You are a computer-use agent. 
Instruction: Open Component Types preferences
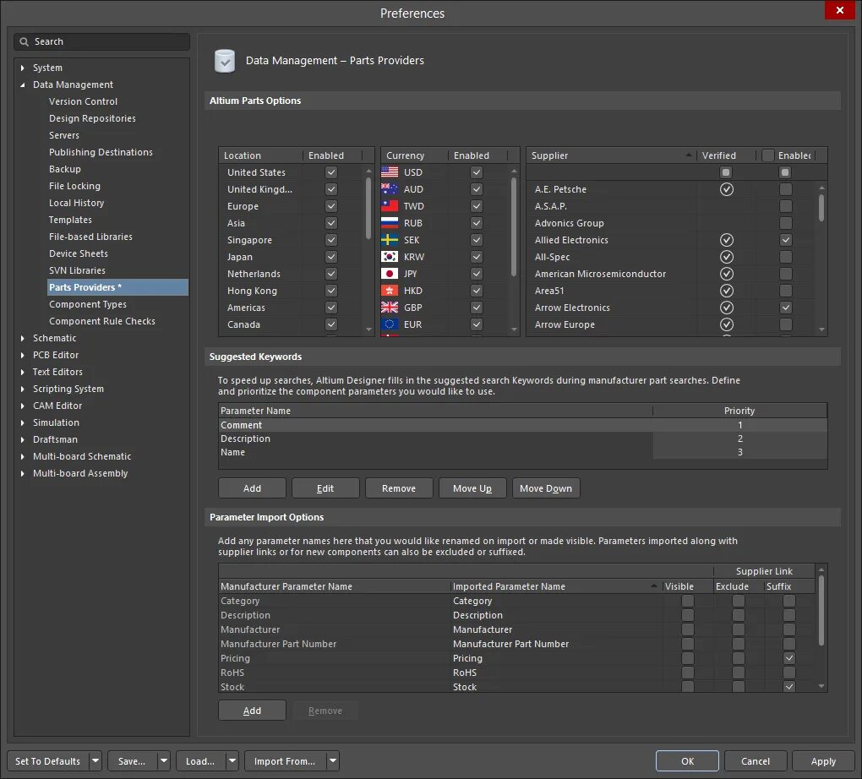[87, 304]
